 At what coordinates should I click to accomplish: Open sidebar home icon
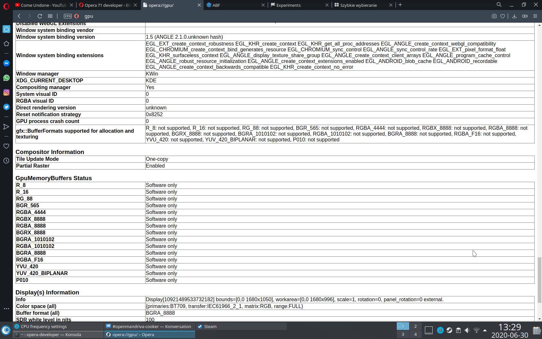click(x=6, y=29)
